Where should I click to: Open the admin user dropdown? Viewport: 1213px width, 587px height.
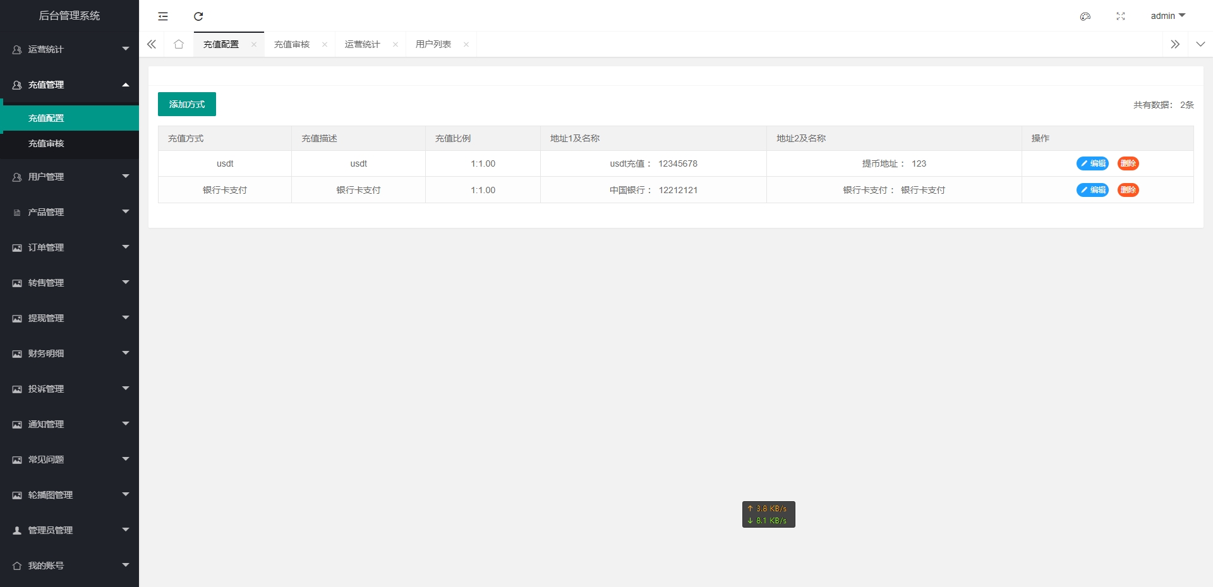(x=1168, y=16)
